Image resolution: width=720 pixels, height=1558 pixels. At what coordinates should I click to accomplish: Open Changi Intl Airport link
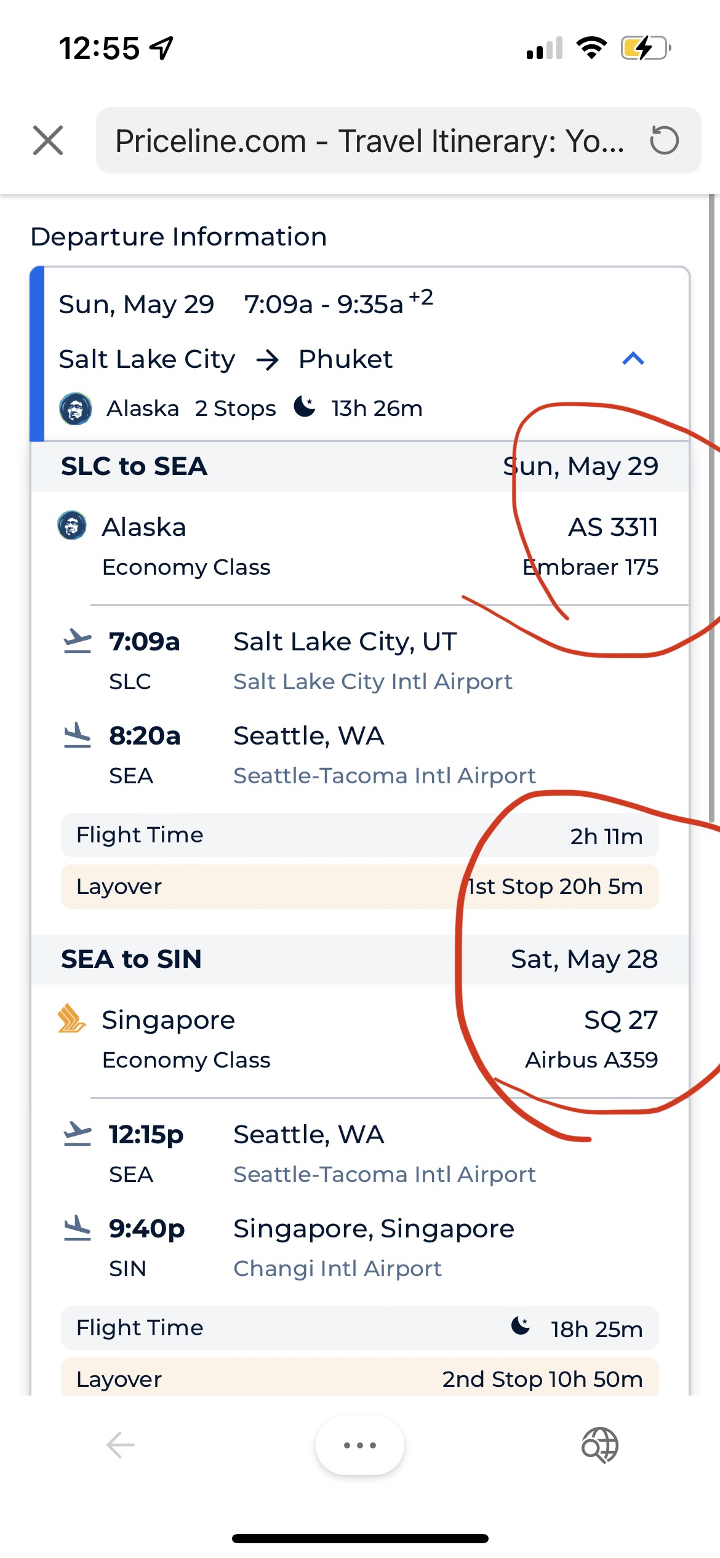337,1269
